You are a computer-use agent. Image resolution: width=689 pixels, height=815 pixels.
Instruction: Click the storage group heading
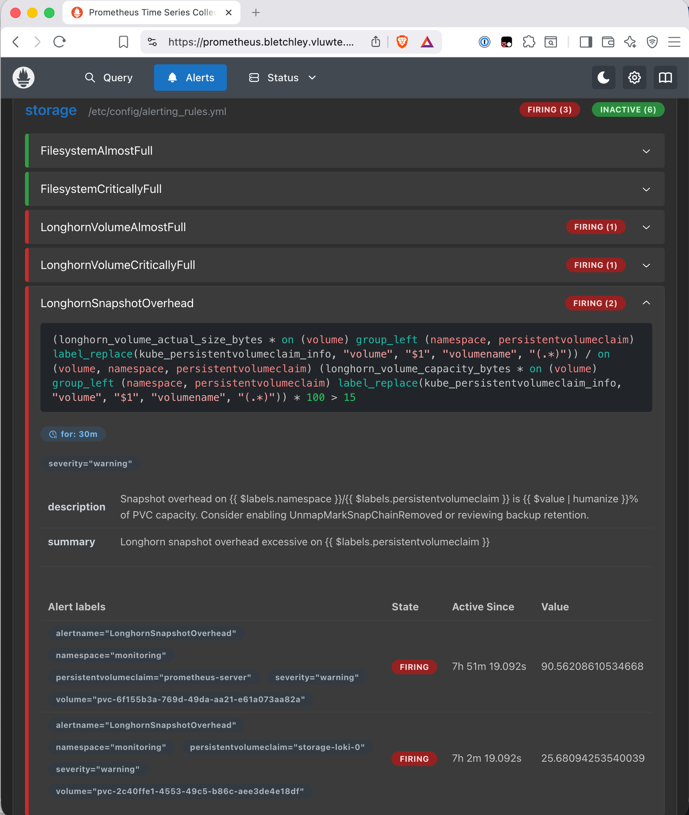click(x=51, y=111)
